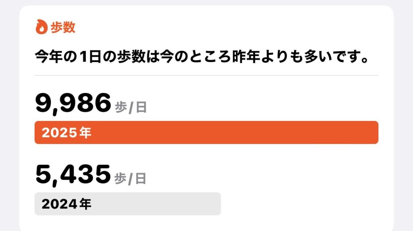Viewport: 413px width, 231px height.
Task: Click the 歩/日 unit beside 5,435
Action: (130, 179)
